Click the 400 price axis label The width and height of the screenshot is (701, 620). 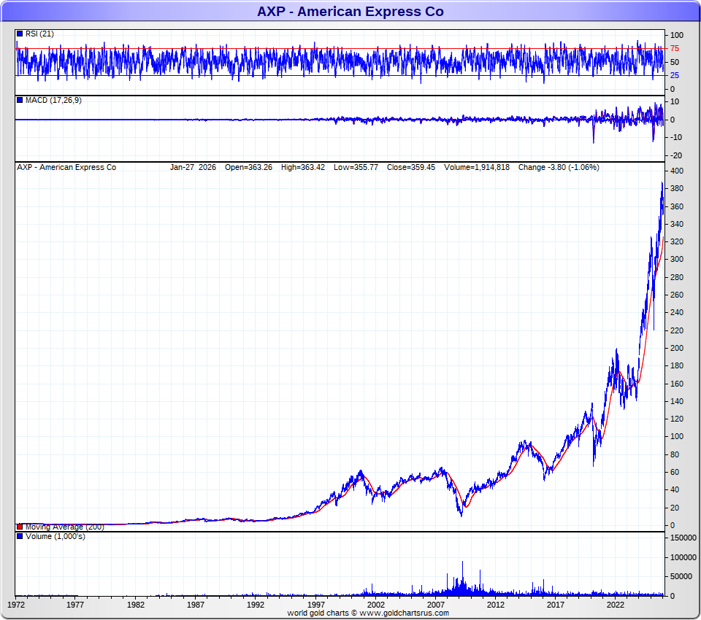click(677, 171)
